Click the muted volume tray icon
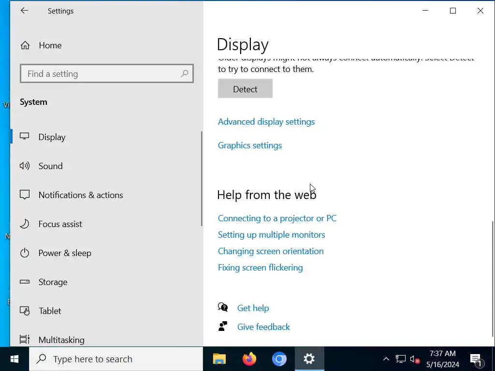Viewport: 495px width, 371px height. 415,359
